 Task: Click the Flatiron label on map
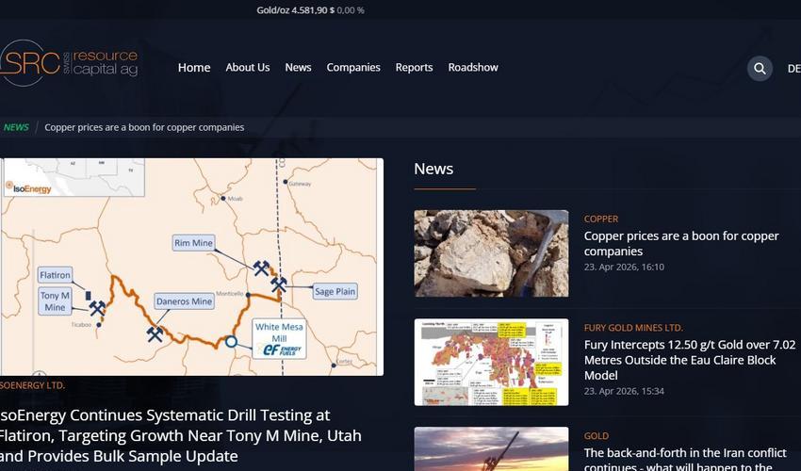click(x=55, y=275)
